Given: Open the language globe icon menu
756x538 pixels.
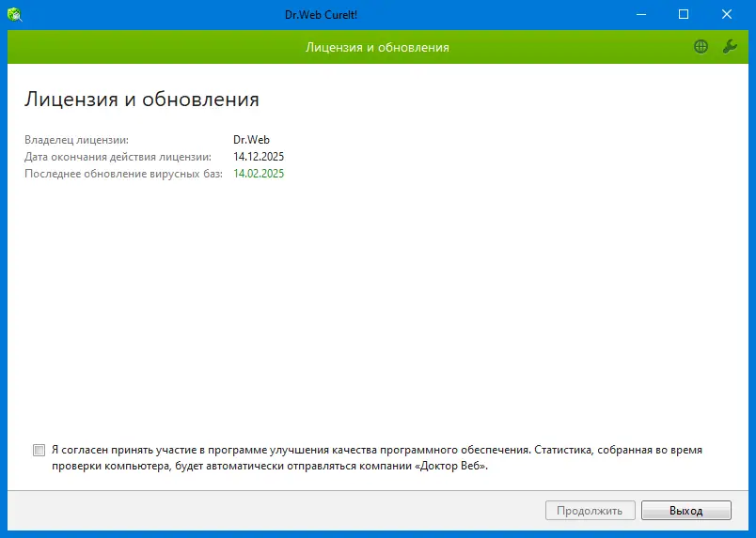Looking at the screenshot, I should (x=701, y=47).
